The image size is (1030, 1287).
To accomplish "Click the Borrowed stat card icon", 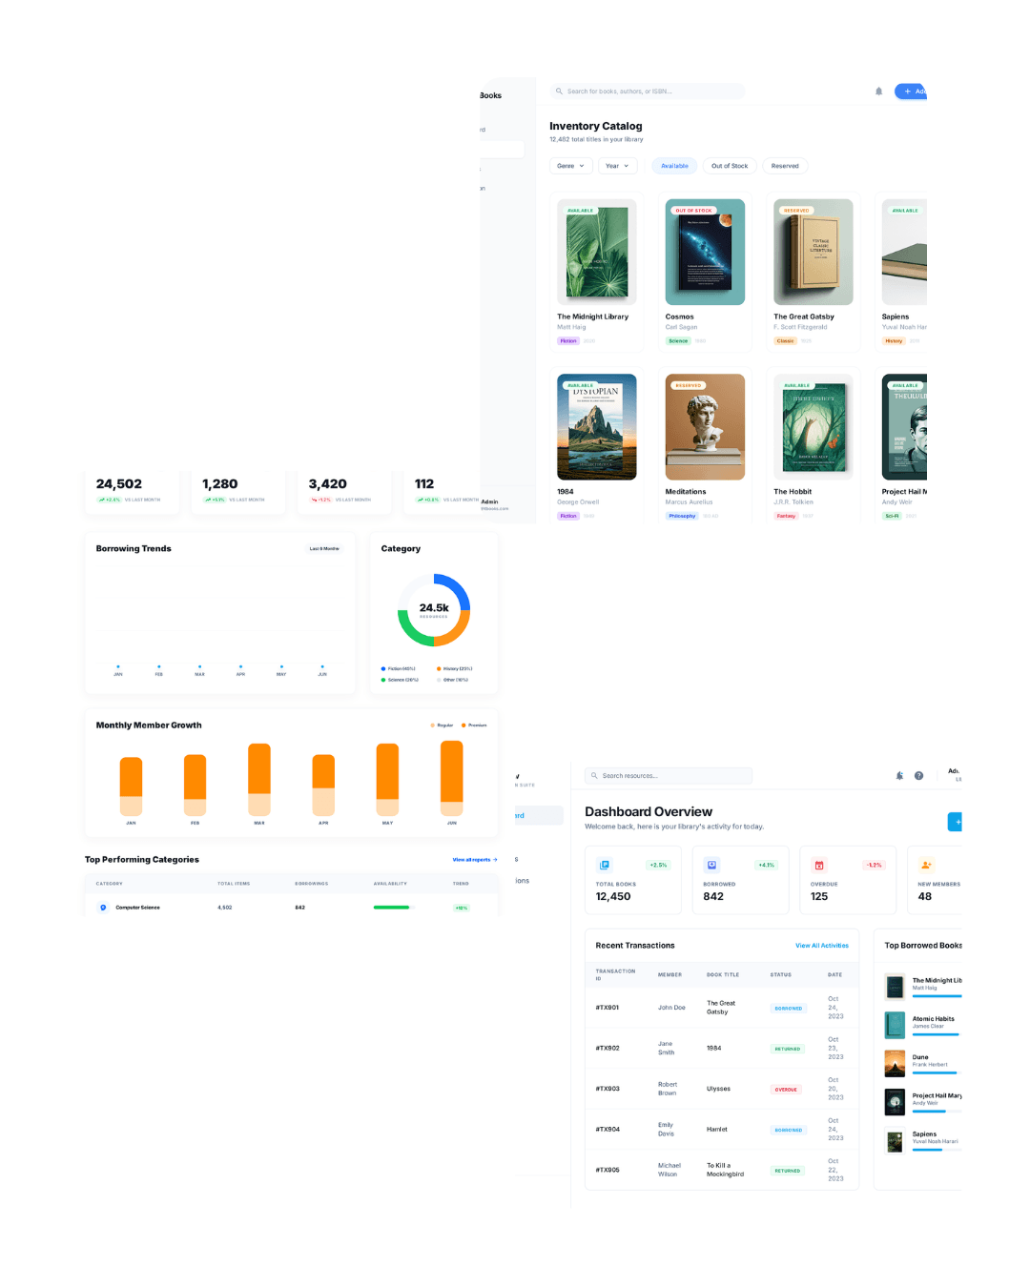I will tap(711, 865).
